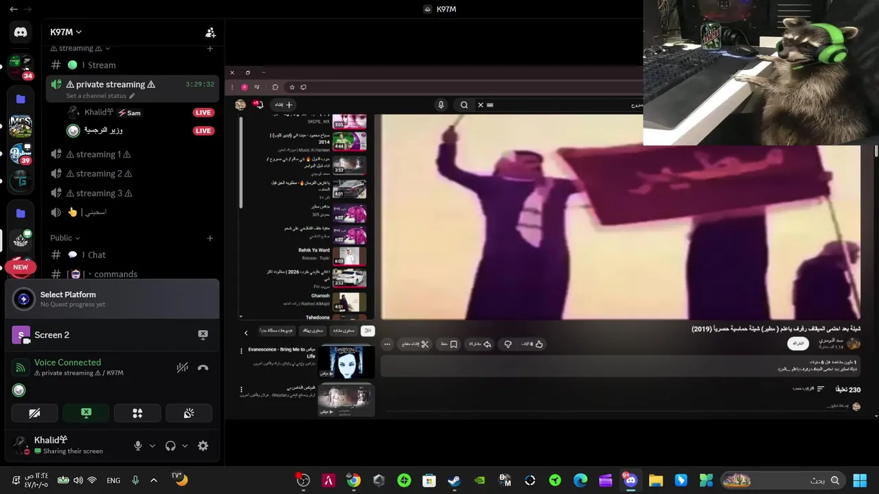Open Evanescence Bring Me to Life thumbnail
Viewport: 879px width, 494px height.
[346, 362]
